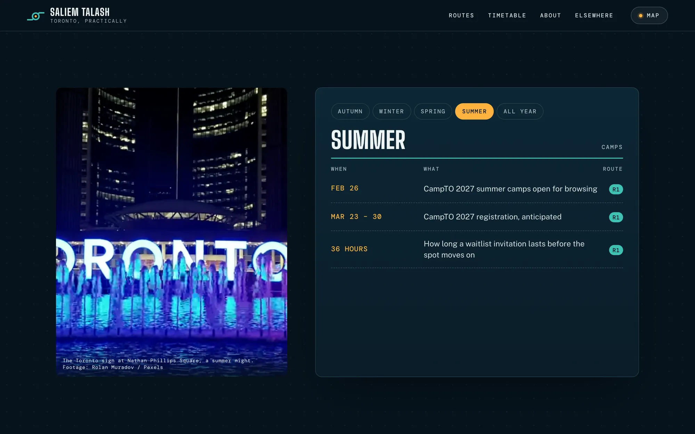The image size is (695, 434).
Task: Switch to the Winter season tab
Action: click(x=392, y=111)
